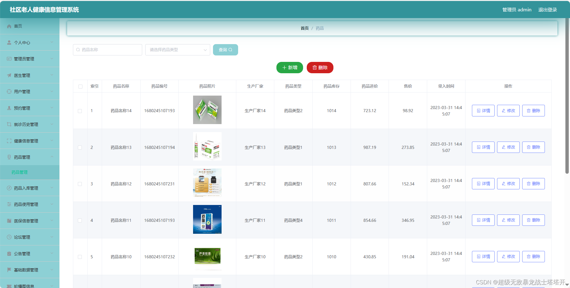The width and height of the screenshot is (570, 288).
Task: Open the 健康信息管理 menu
Action: pyautogui.click(x=30, y=141)
